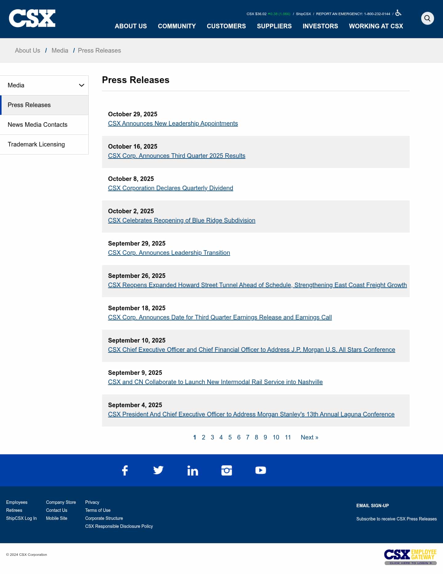This screenshot has width=443, height=574.
Task: Select Trademark Licensing in sidebar
Action: click(x=36, y=144)
